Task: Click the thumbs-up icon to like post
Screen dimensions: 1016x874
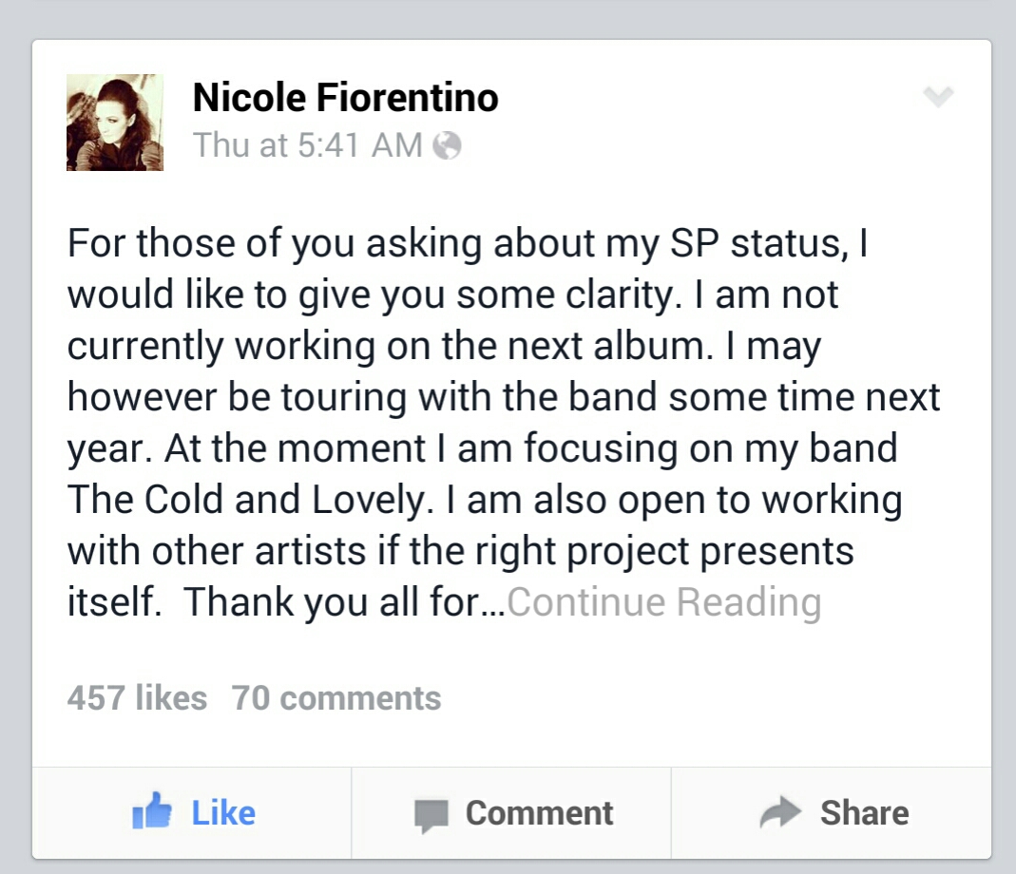Action: (152, 812)
